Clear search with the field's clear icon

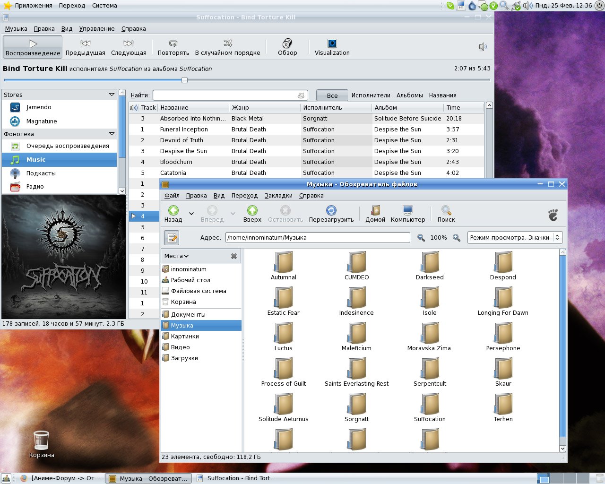(x=301, y=95)
